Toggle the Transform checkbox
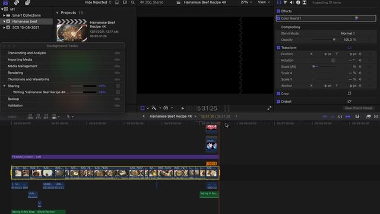 pos(278,48)
